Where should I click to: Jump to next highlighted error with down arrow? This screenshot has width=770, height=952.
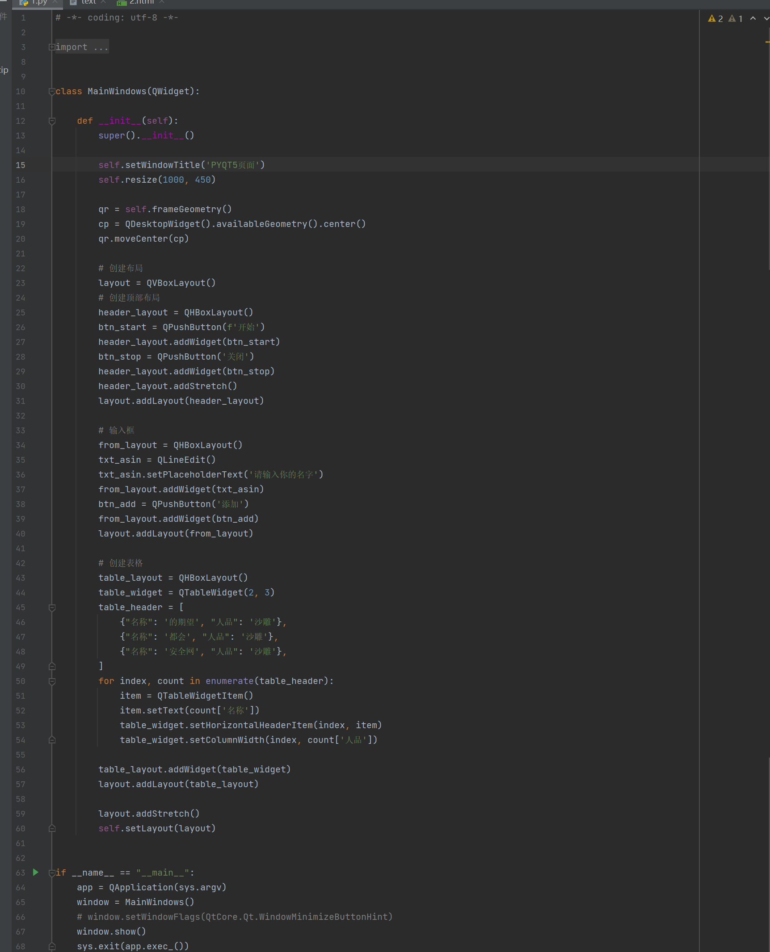coord(766,18)
